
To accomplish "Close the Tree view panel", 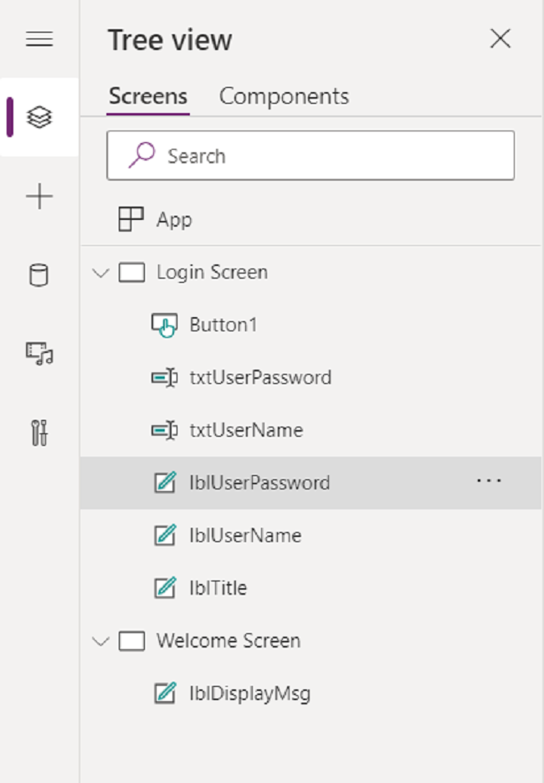I will [500, 38].
